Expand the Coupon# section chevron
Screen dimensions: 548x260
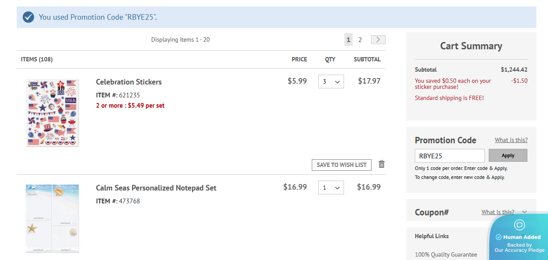(x=524, y=212)
